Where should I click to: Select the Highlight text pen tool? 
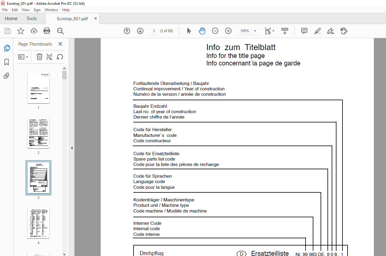coord(318,31)
